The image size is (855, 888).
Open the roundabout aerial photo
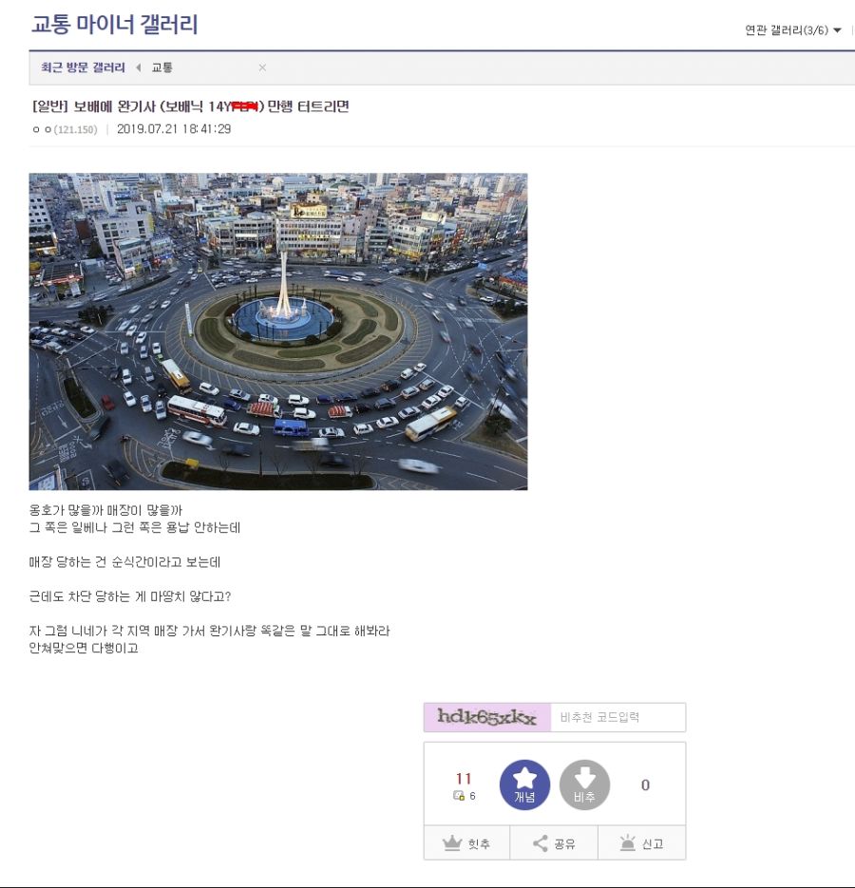click(x=278, y=331)
